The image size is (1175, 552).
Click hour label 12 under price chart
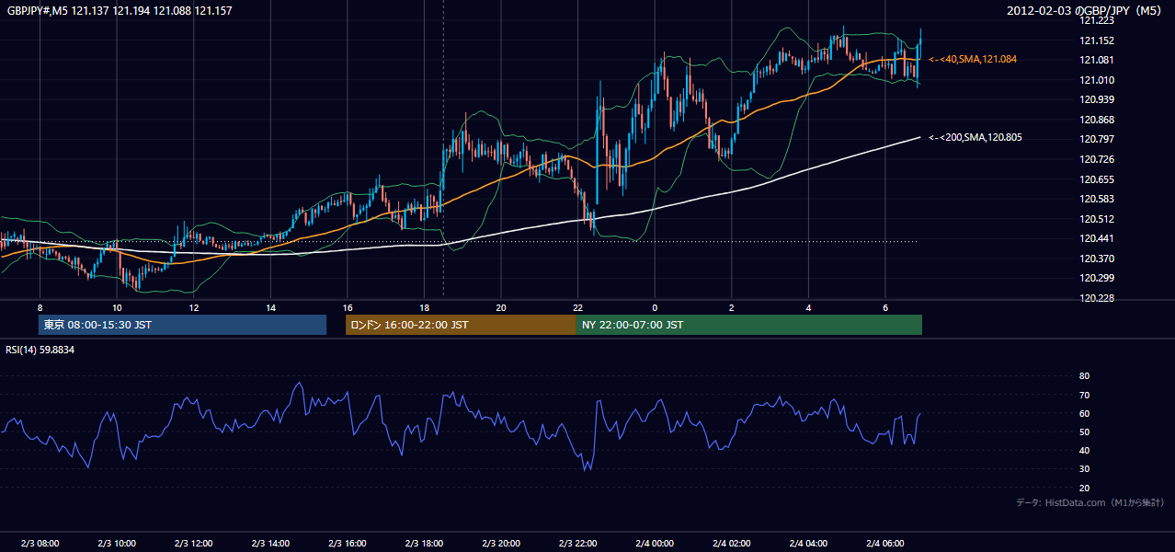coord(194,307)
